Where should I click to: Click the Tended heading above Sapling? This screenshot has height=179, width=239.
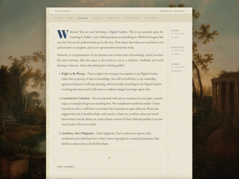point(175,30)
